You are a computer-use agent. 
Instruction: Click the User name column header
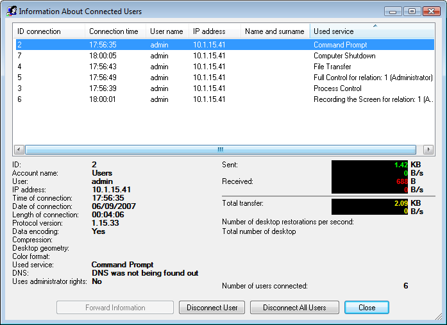(167, 31)
